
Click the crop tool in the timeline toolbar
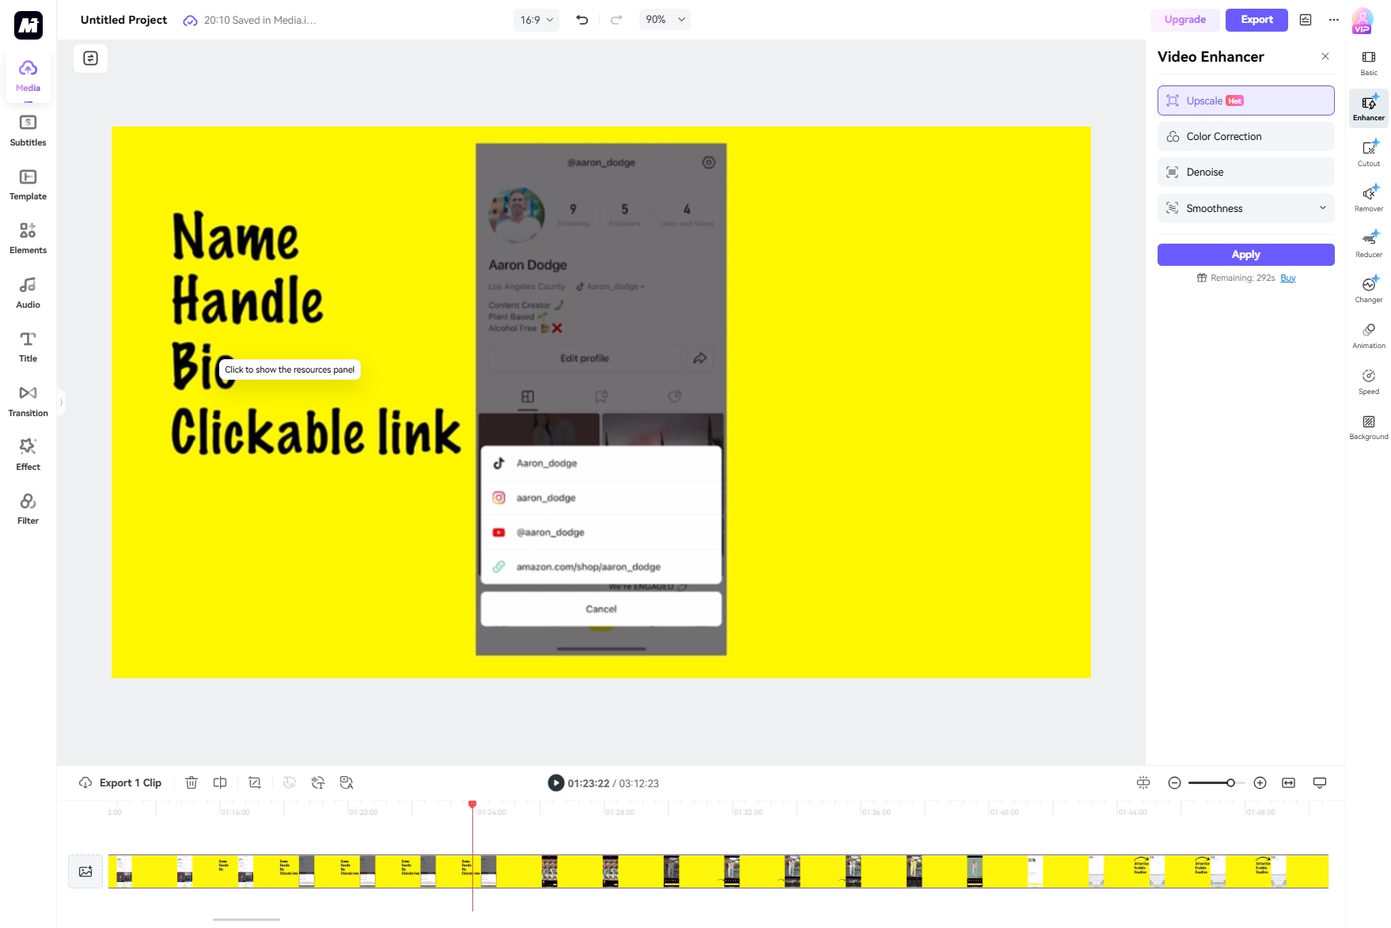coord(255,782)
